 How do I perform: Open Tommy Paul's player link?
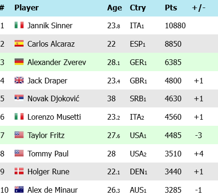coord(48,154)
